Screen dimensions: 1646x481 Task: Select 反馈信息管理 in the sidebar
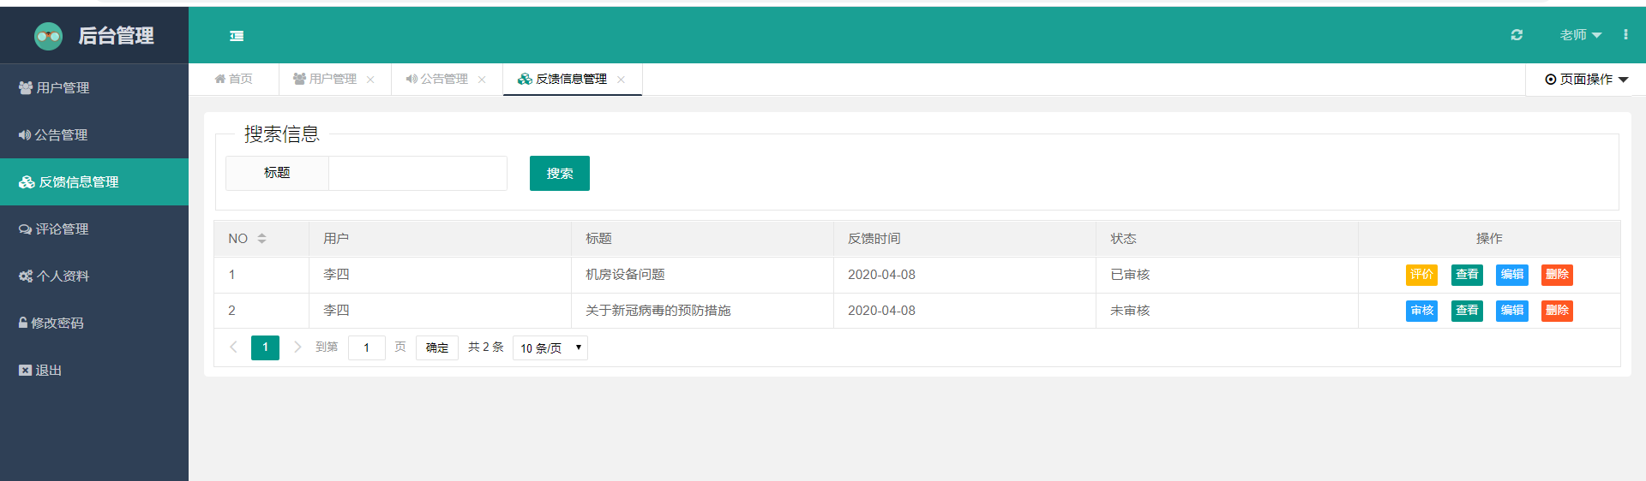click(x=94, y=181)
